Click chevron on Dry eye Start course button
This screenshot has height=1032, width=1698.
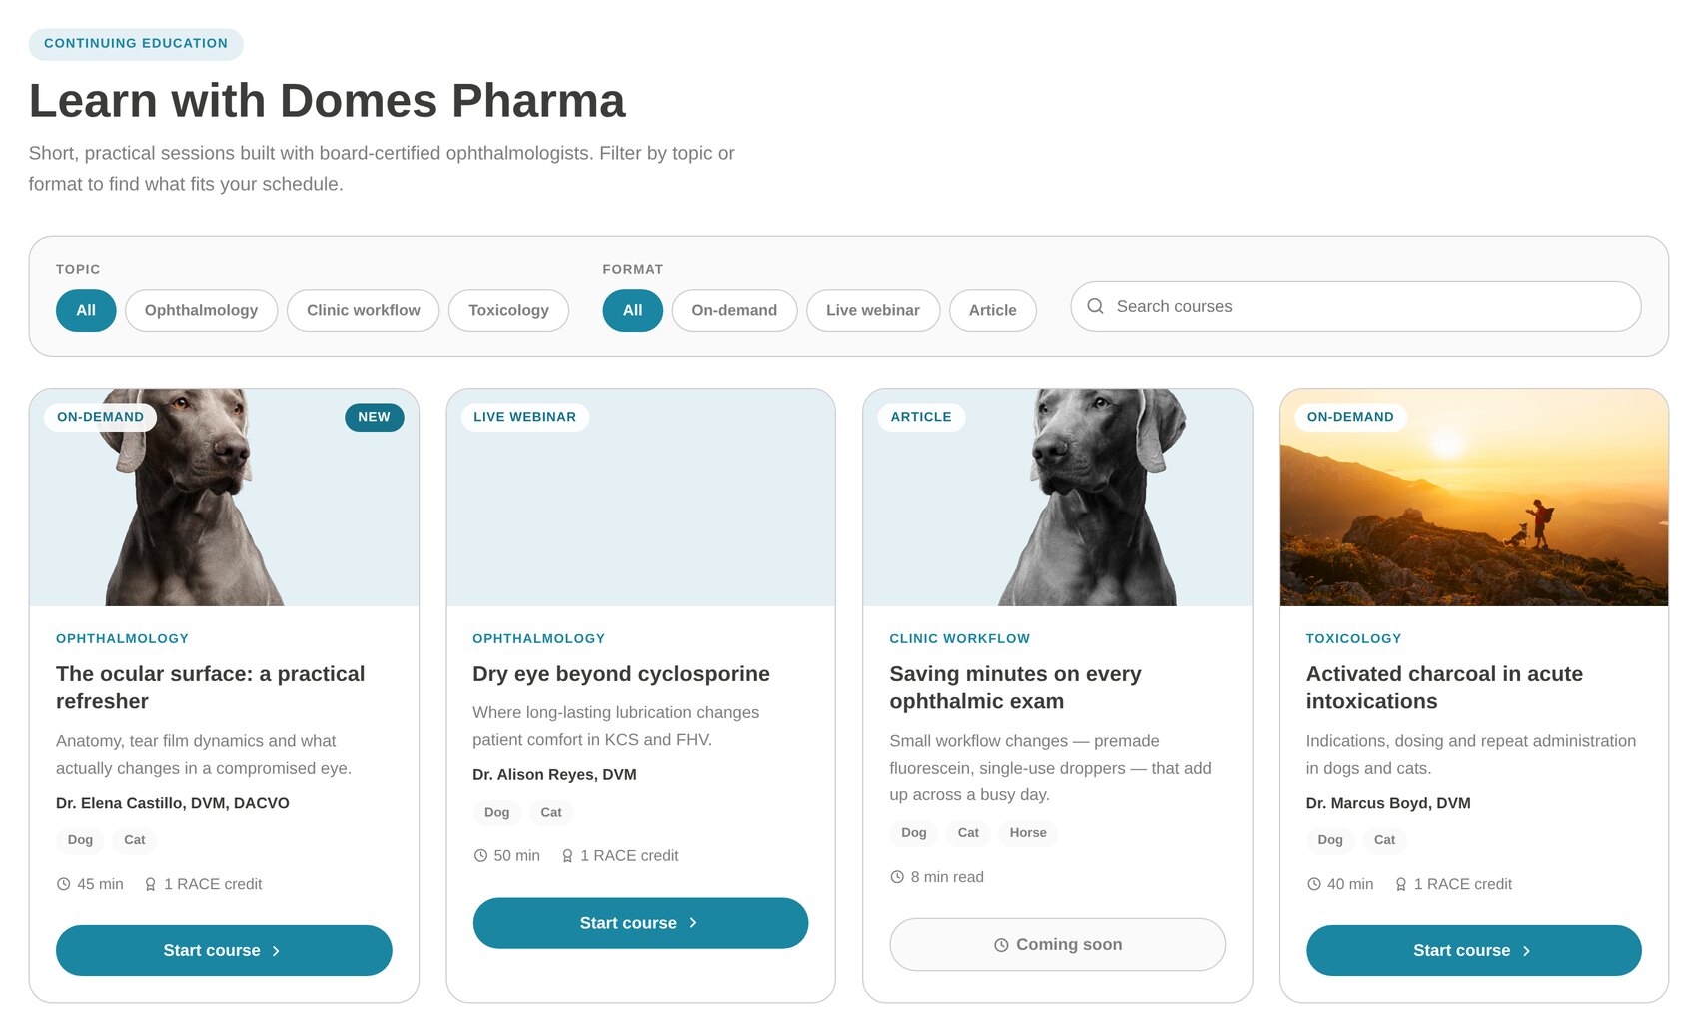(693, 923)
